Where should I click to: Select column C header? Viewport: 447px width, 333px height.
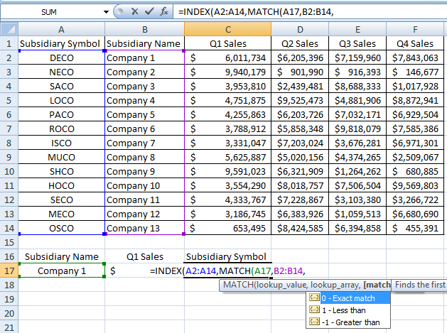click(228, 29)
